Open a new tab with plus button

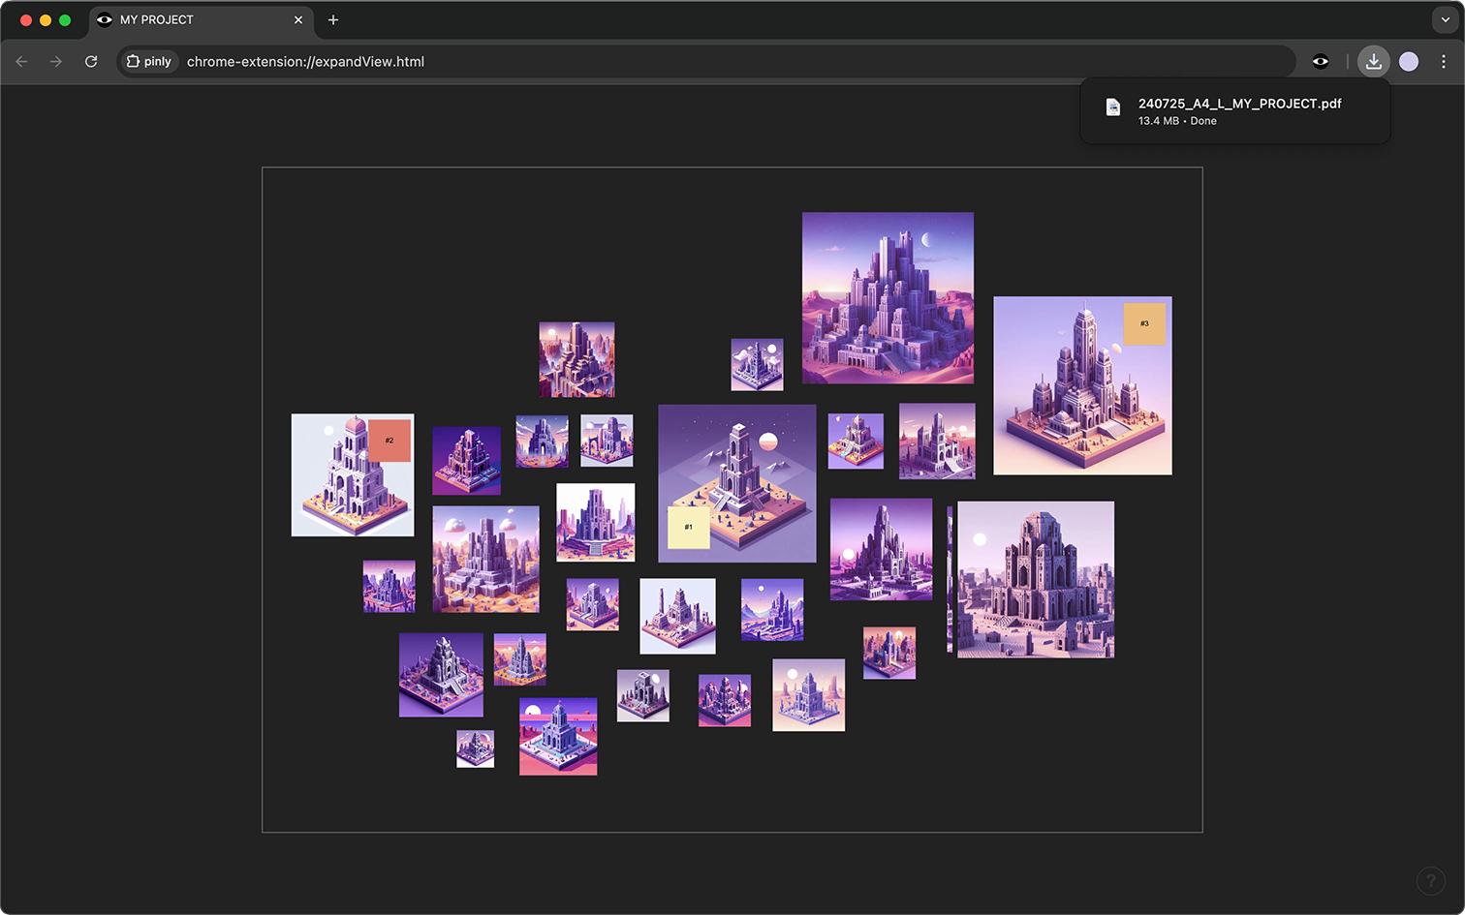click(x=333, y=19)
